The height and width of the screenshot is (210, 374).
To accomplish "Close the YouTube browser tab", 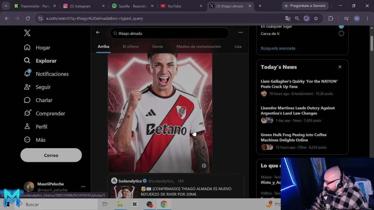I will (201, 6).
